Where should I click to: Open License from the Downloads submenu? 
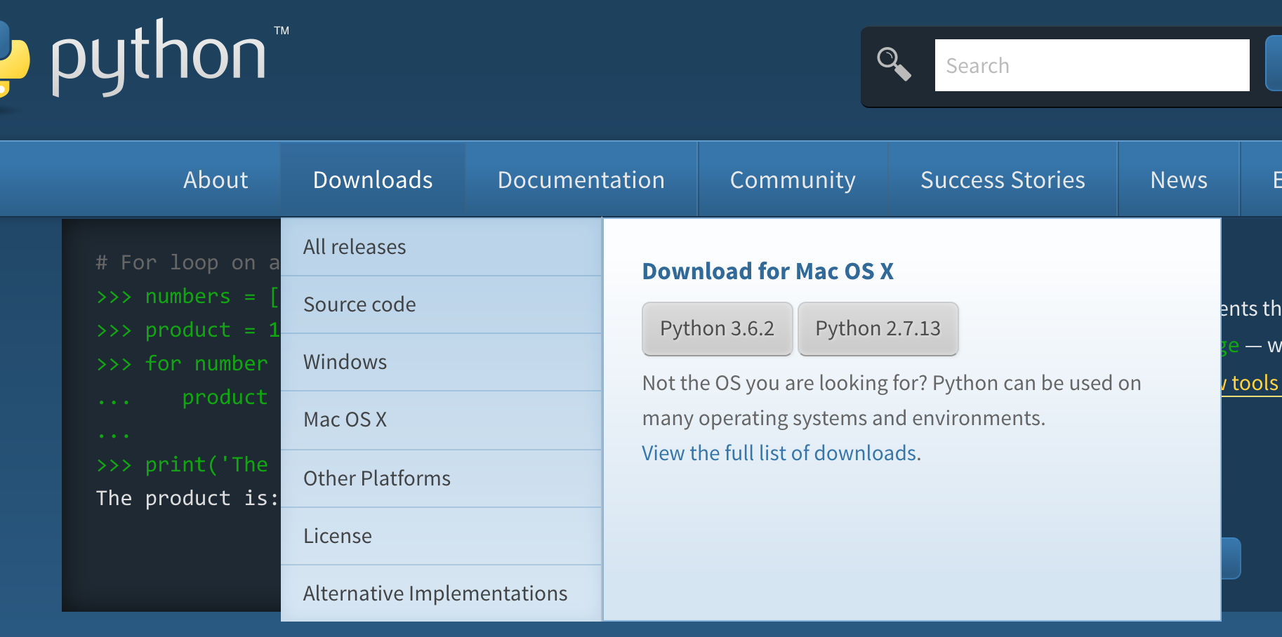[x=441, y=536]
